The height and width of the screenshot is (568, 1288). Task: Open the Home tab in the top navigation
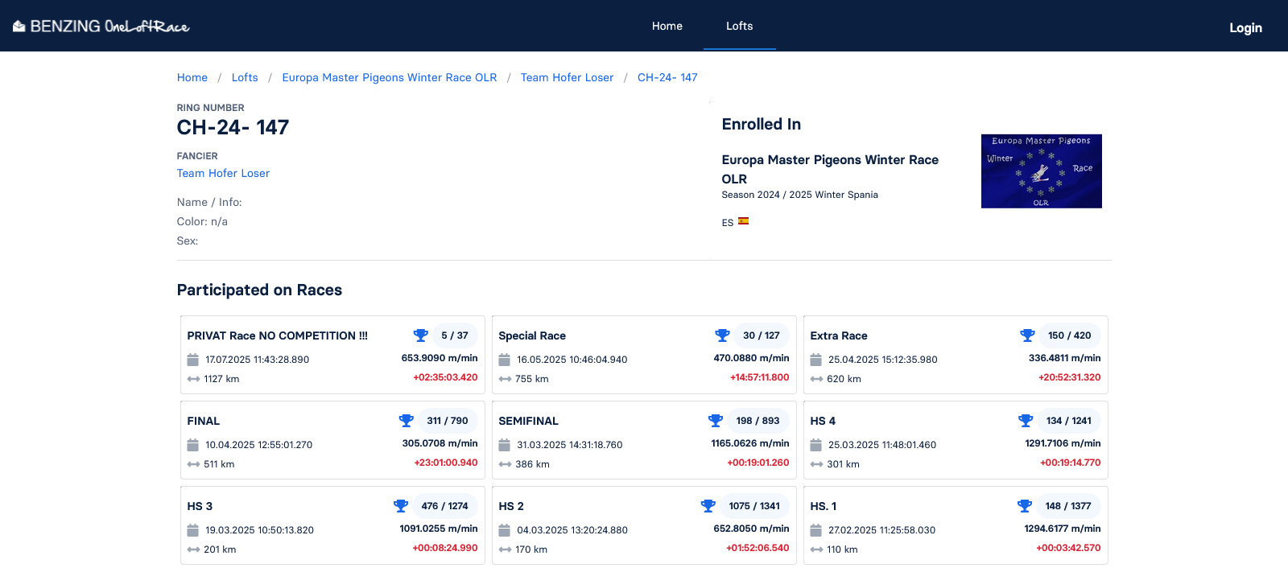667,26
